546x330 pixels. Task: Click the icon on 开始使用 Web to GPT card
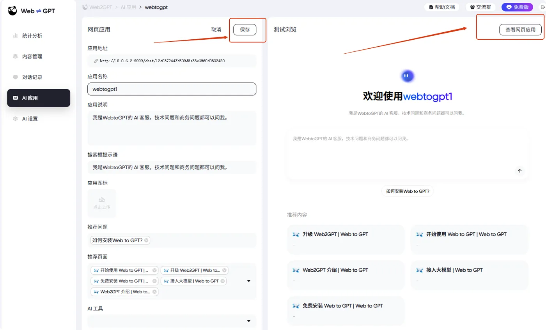[420, 235]
